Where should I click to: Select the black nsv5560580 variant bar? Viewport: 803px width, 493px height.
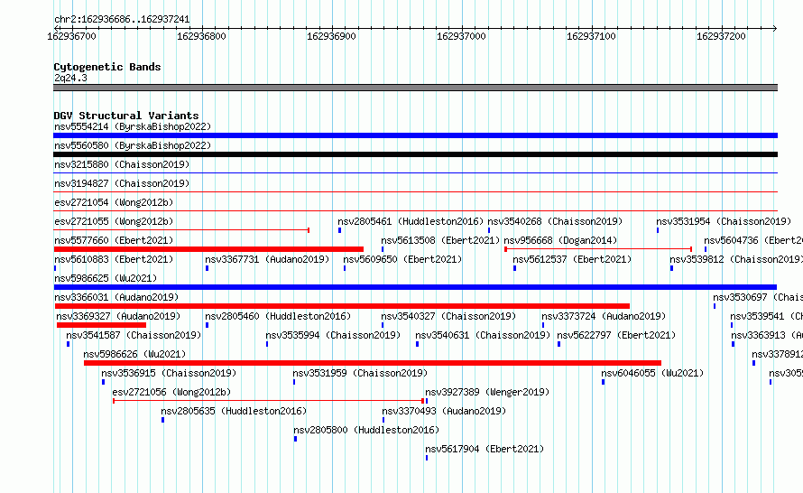(415, 154)
